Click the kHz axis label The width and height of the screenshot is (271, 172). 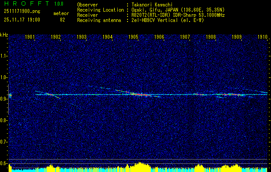coord(4,35)
